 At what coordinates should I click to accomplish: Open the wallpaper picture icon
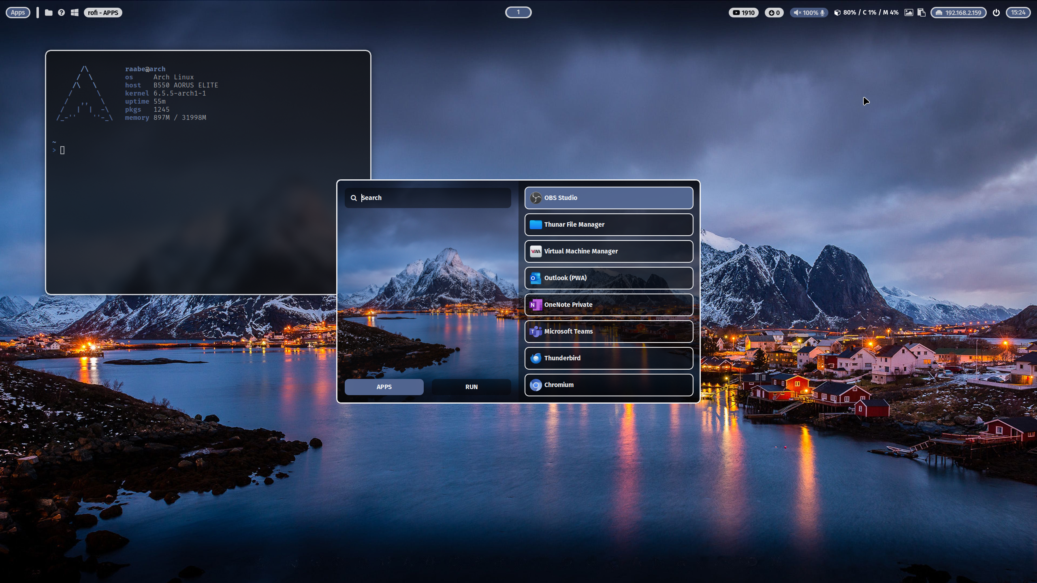pos(909,13)
